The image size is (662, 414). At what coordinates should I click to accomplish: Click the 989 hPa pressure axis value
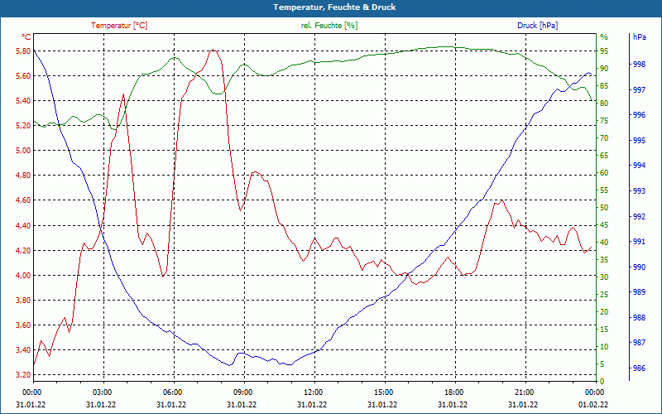pyautogui.click(x=640, y=292)
